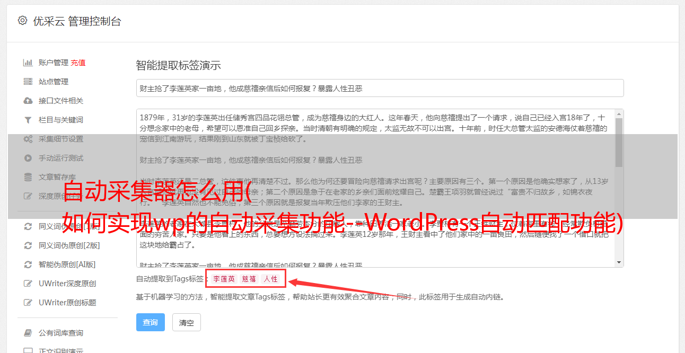
Task: Open 栏目与关键词 menu item
Action: (x=61, y=120)
